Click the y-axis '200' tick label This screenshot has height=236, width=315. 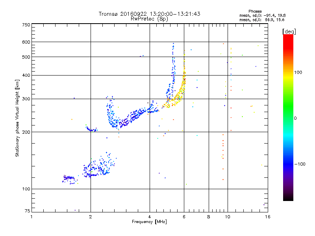coord(26,132)
